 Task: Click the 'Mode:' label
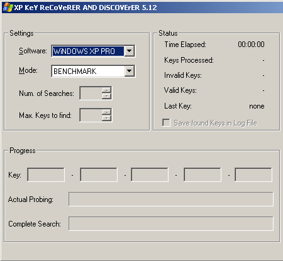[28, 70]
